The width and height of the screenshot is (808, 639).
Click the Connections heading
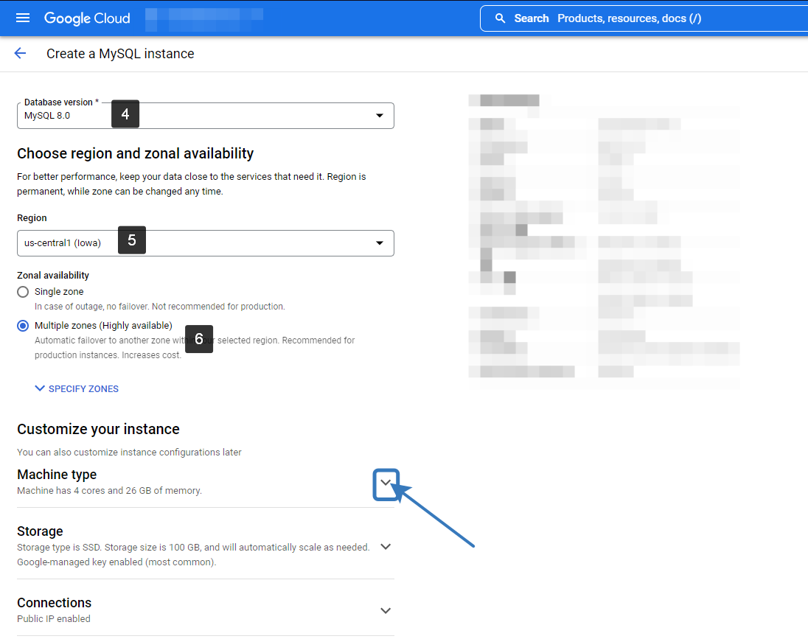54,602
